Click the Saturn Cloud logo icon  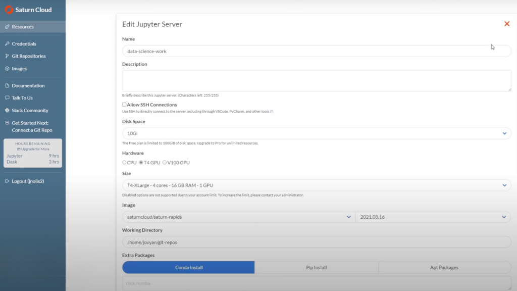click(9, 10)
